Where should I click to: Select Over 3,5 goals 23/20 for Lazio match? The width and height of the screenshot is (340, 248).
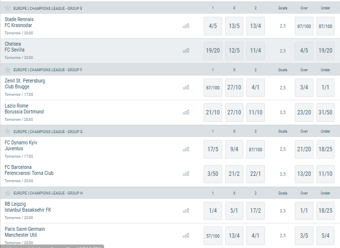click(x=304, y=112)
